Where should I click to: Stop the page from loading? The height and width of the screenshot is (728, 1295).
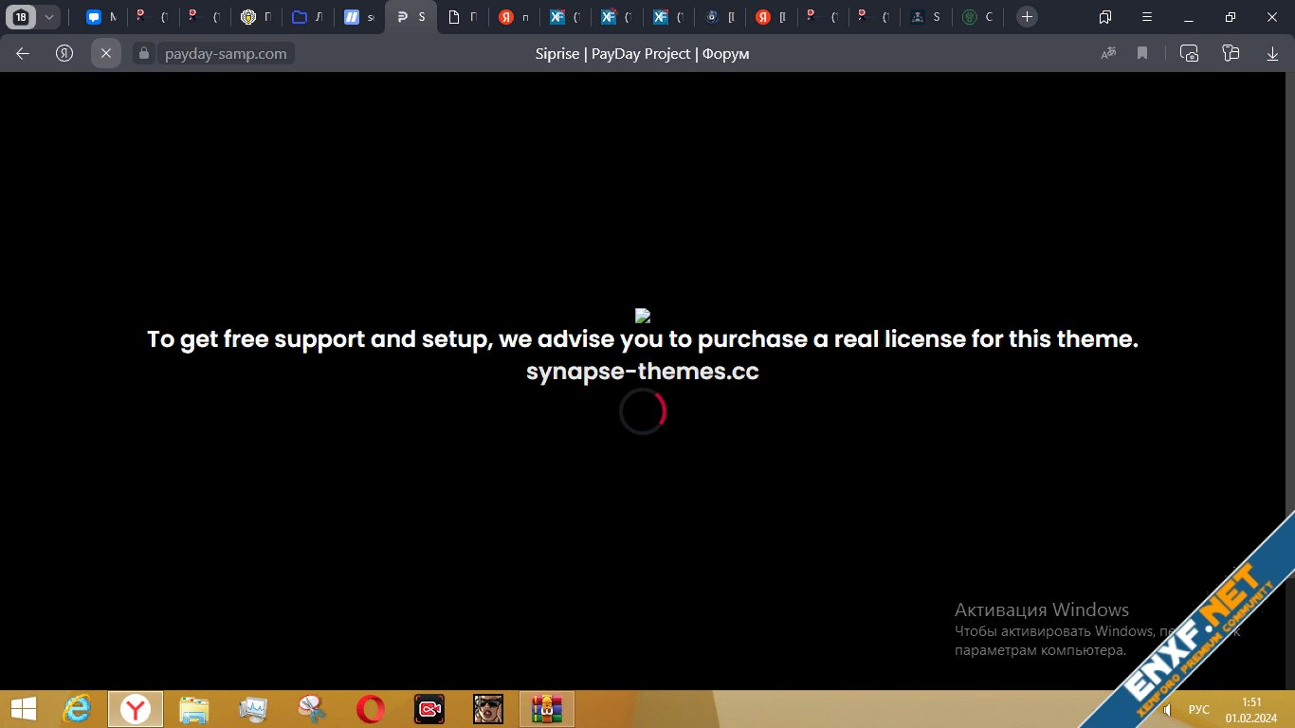tap(106, 54)
